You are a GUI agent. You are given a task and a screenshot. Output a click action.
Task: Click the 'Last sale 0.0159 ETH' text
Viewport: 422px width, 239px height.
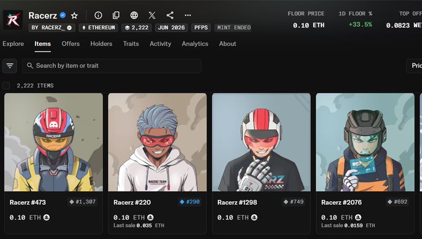[348, 225]
